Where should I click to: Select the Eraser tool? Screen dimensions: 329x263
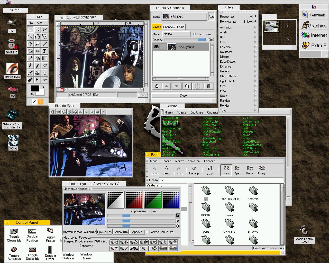tap(45, 65)
